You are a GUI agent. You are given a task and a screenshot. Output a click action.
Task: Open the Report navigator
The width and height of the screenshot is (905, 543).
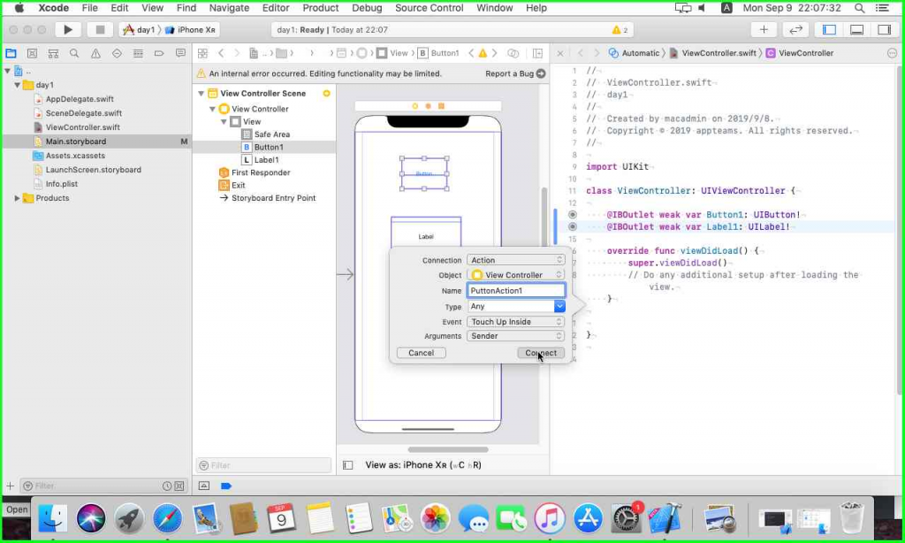pos(180,53)
